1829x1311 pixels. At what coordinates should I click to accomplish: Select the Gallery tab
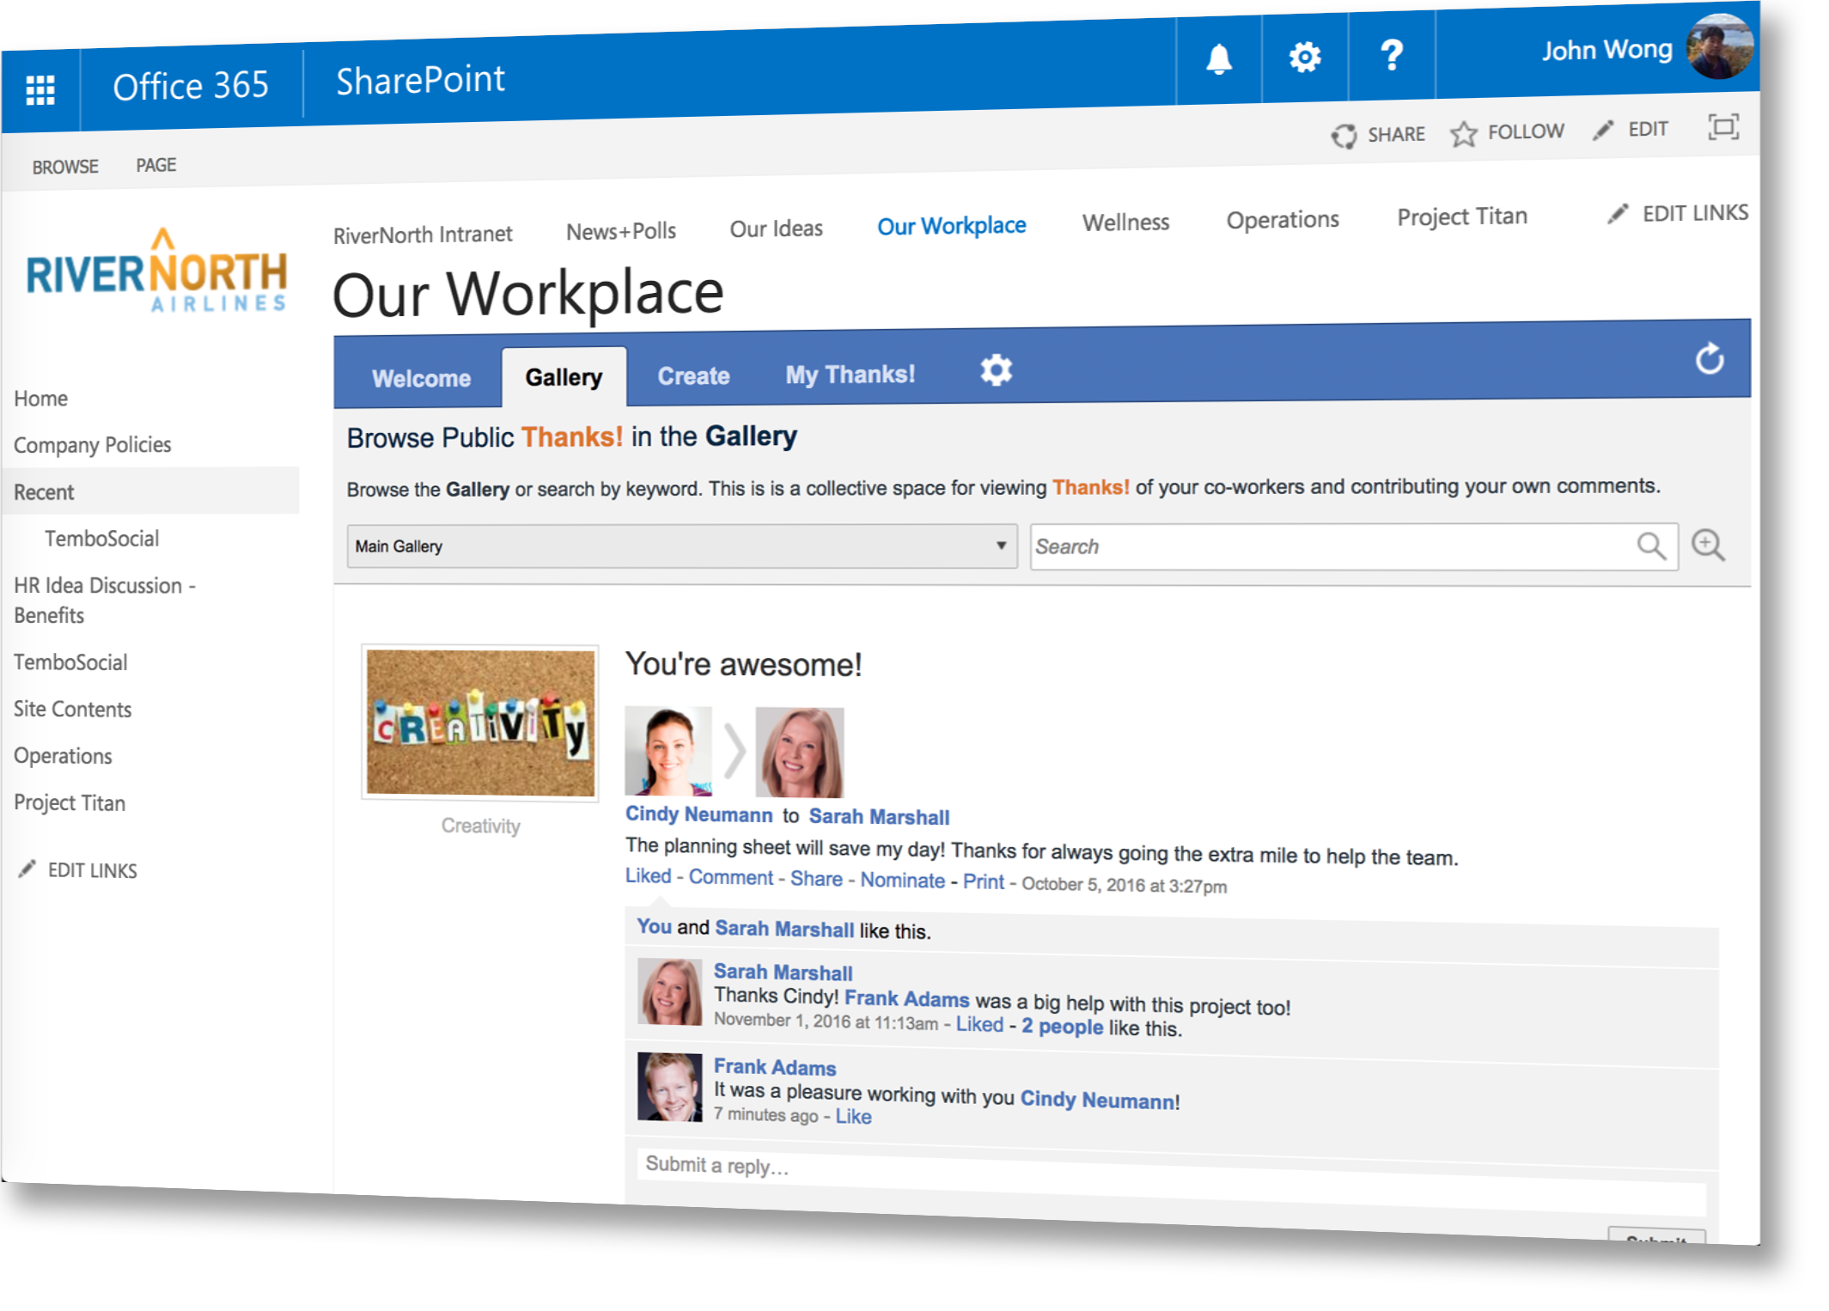pos(564,377)
